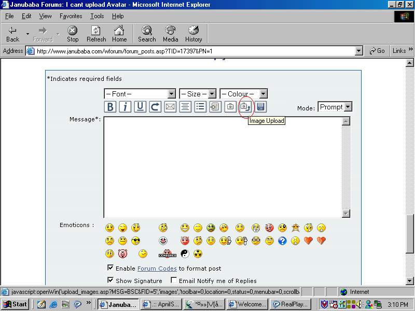Click the browser Refresh button
415x311 pixels.
(96, 34)
